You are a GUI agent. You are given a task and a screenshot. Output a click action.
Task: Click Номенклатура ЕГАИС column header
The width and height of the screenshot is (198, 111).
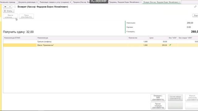point(20,38)
